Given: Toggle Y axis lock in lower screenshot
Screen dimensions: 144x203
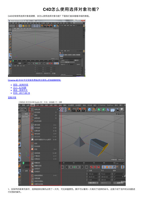Looking at the screenshot, I should pyautogui.click(x=60, y=110).
